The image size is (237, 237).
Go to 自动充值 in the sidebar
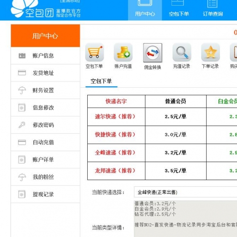click(46, 142)
